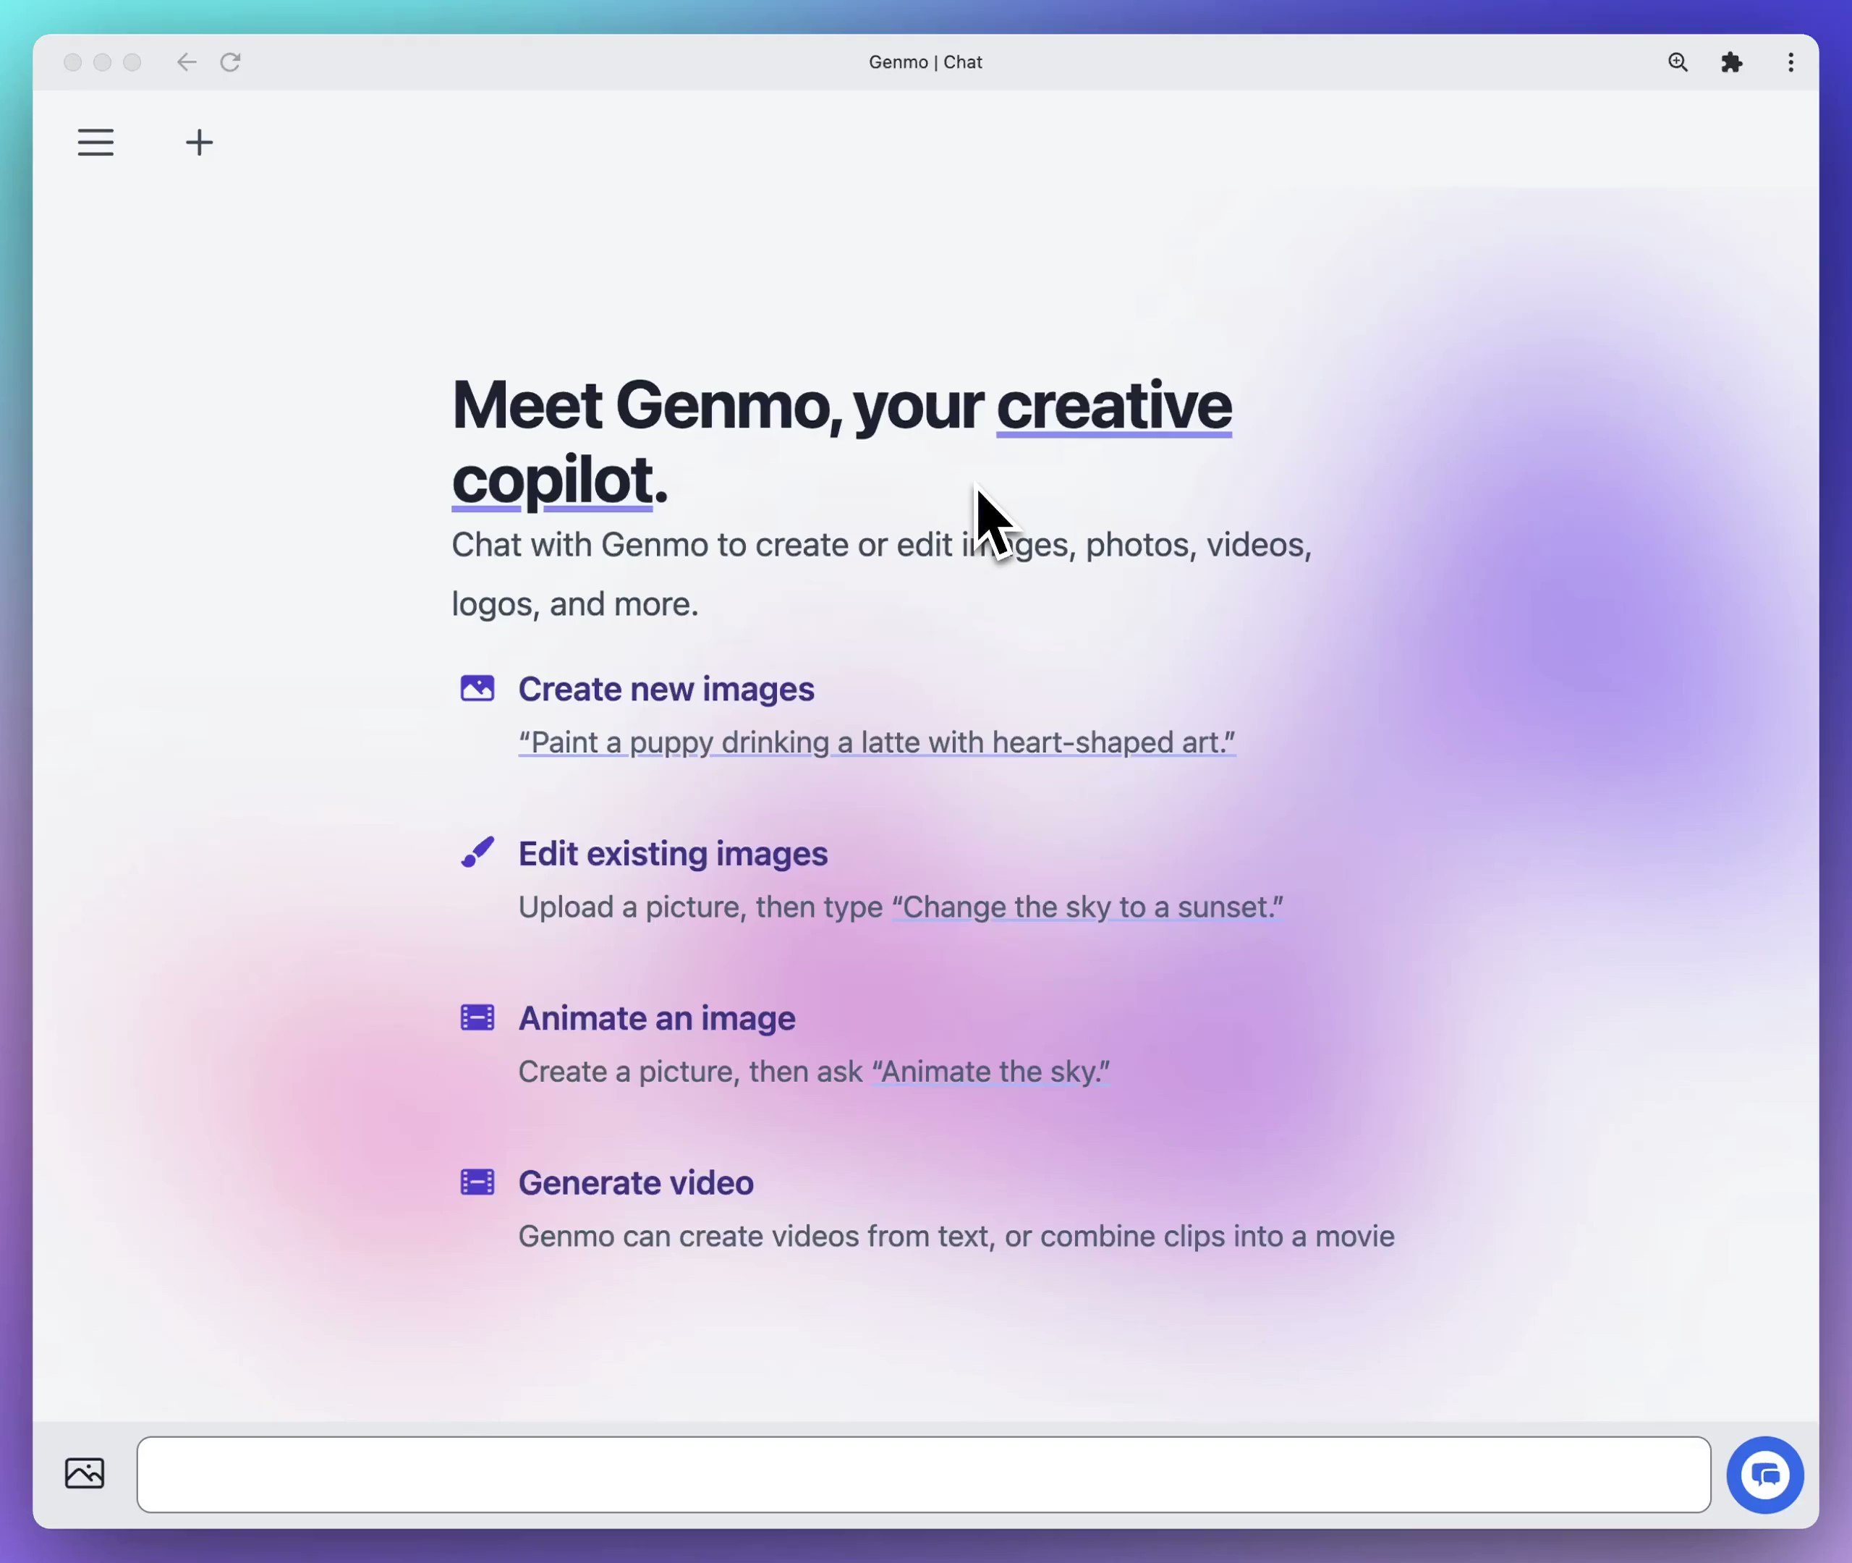Start a new chat with the plus icon
The height and width of the screenshot is (1563, 1852).
click(x=198, y=142)
